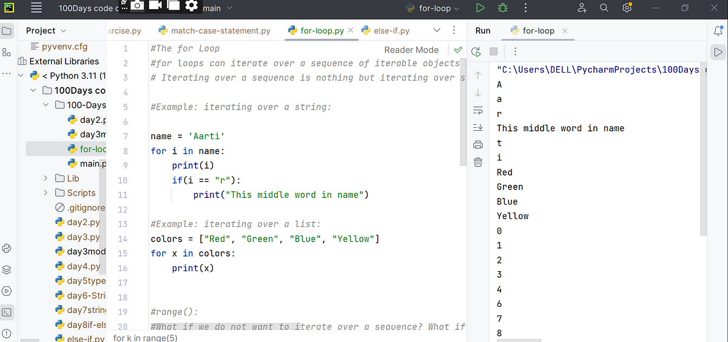Click the green inspections checkmark
728x342 pixels.
457,50
